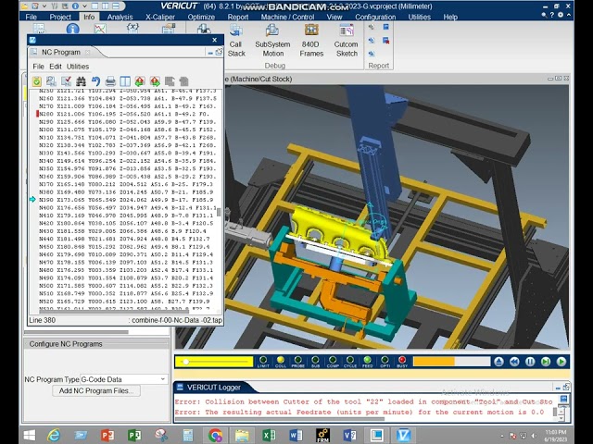
Task: Pause the simulation
Action: tap(530, 362)
